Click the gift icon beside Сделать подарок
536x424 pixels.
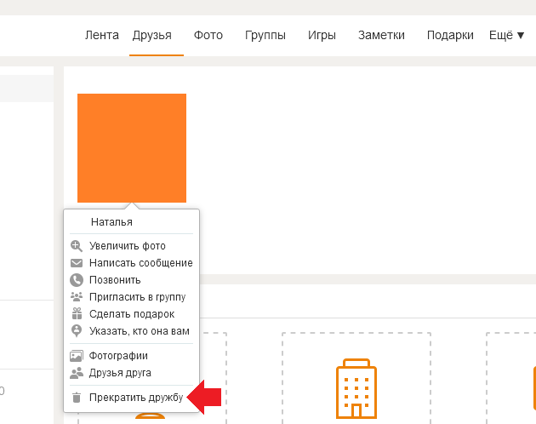coord(77,313)
